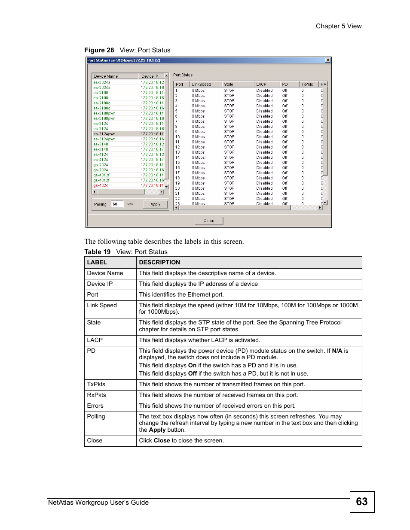The height and width of the screenshot is (530, 410).
Task: Select the port 14 row
Action: (248, 157)
